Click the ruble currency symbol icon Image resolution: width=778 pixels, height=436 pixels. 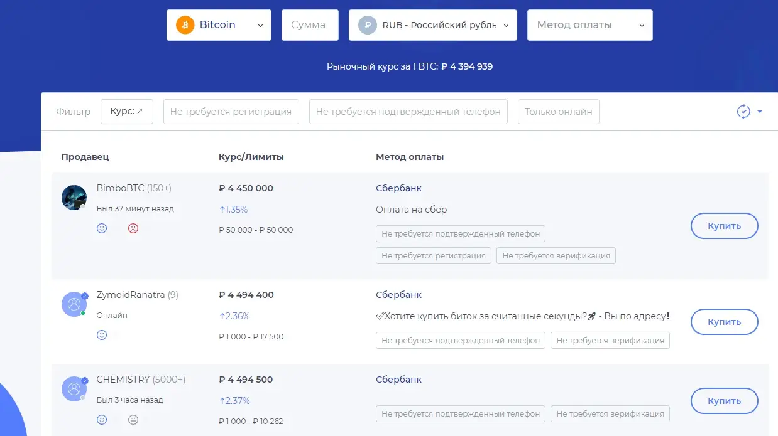coord(367,25)
